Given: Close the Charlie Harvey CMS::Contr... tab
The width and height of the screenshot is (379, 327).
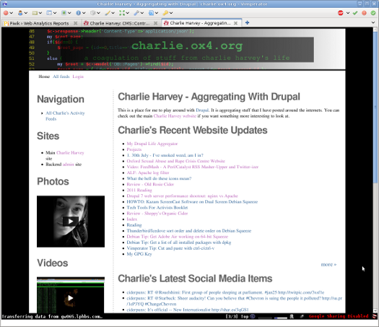Looking at the screenshot, I should [155, 23].
